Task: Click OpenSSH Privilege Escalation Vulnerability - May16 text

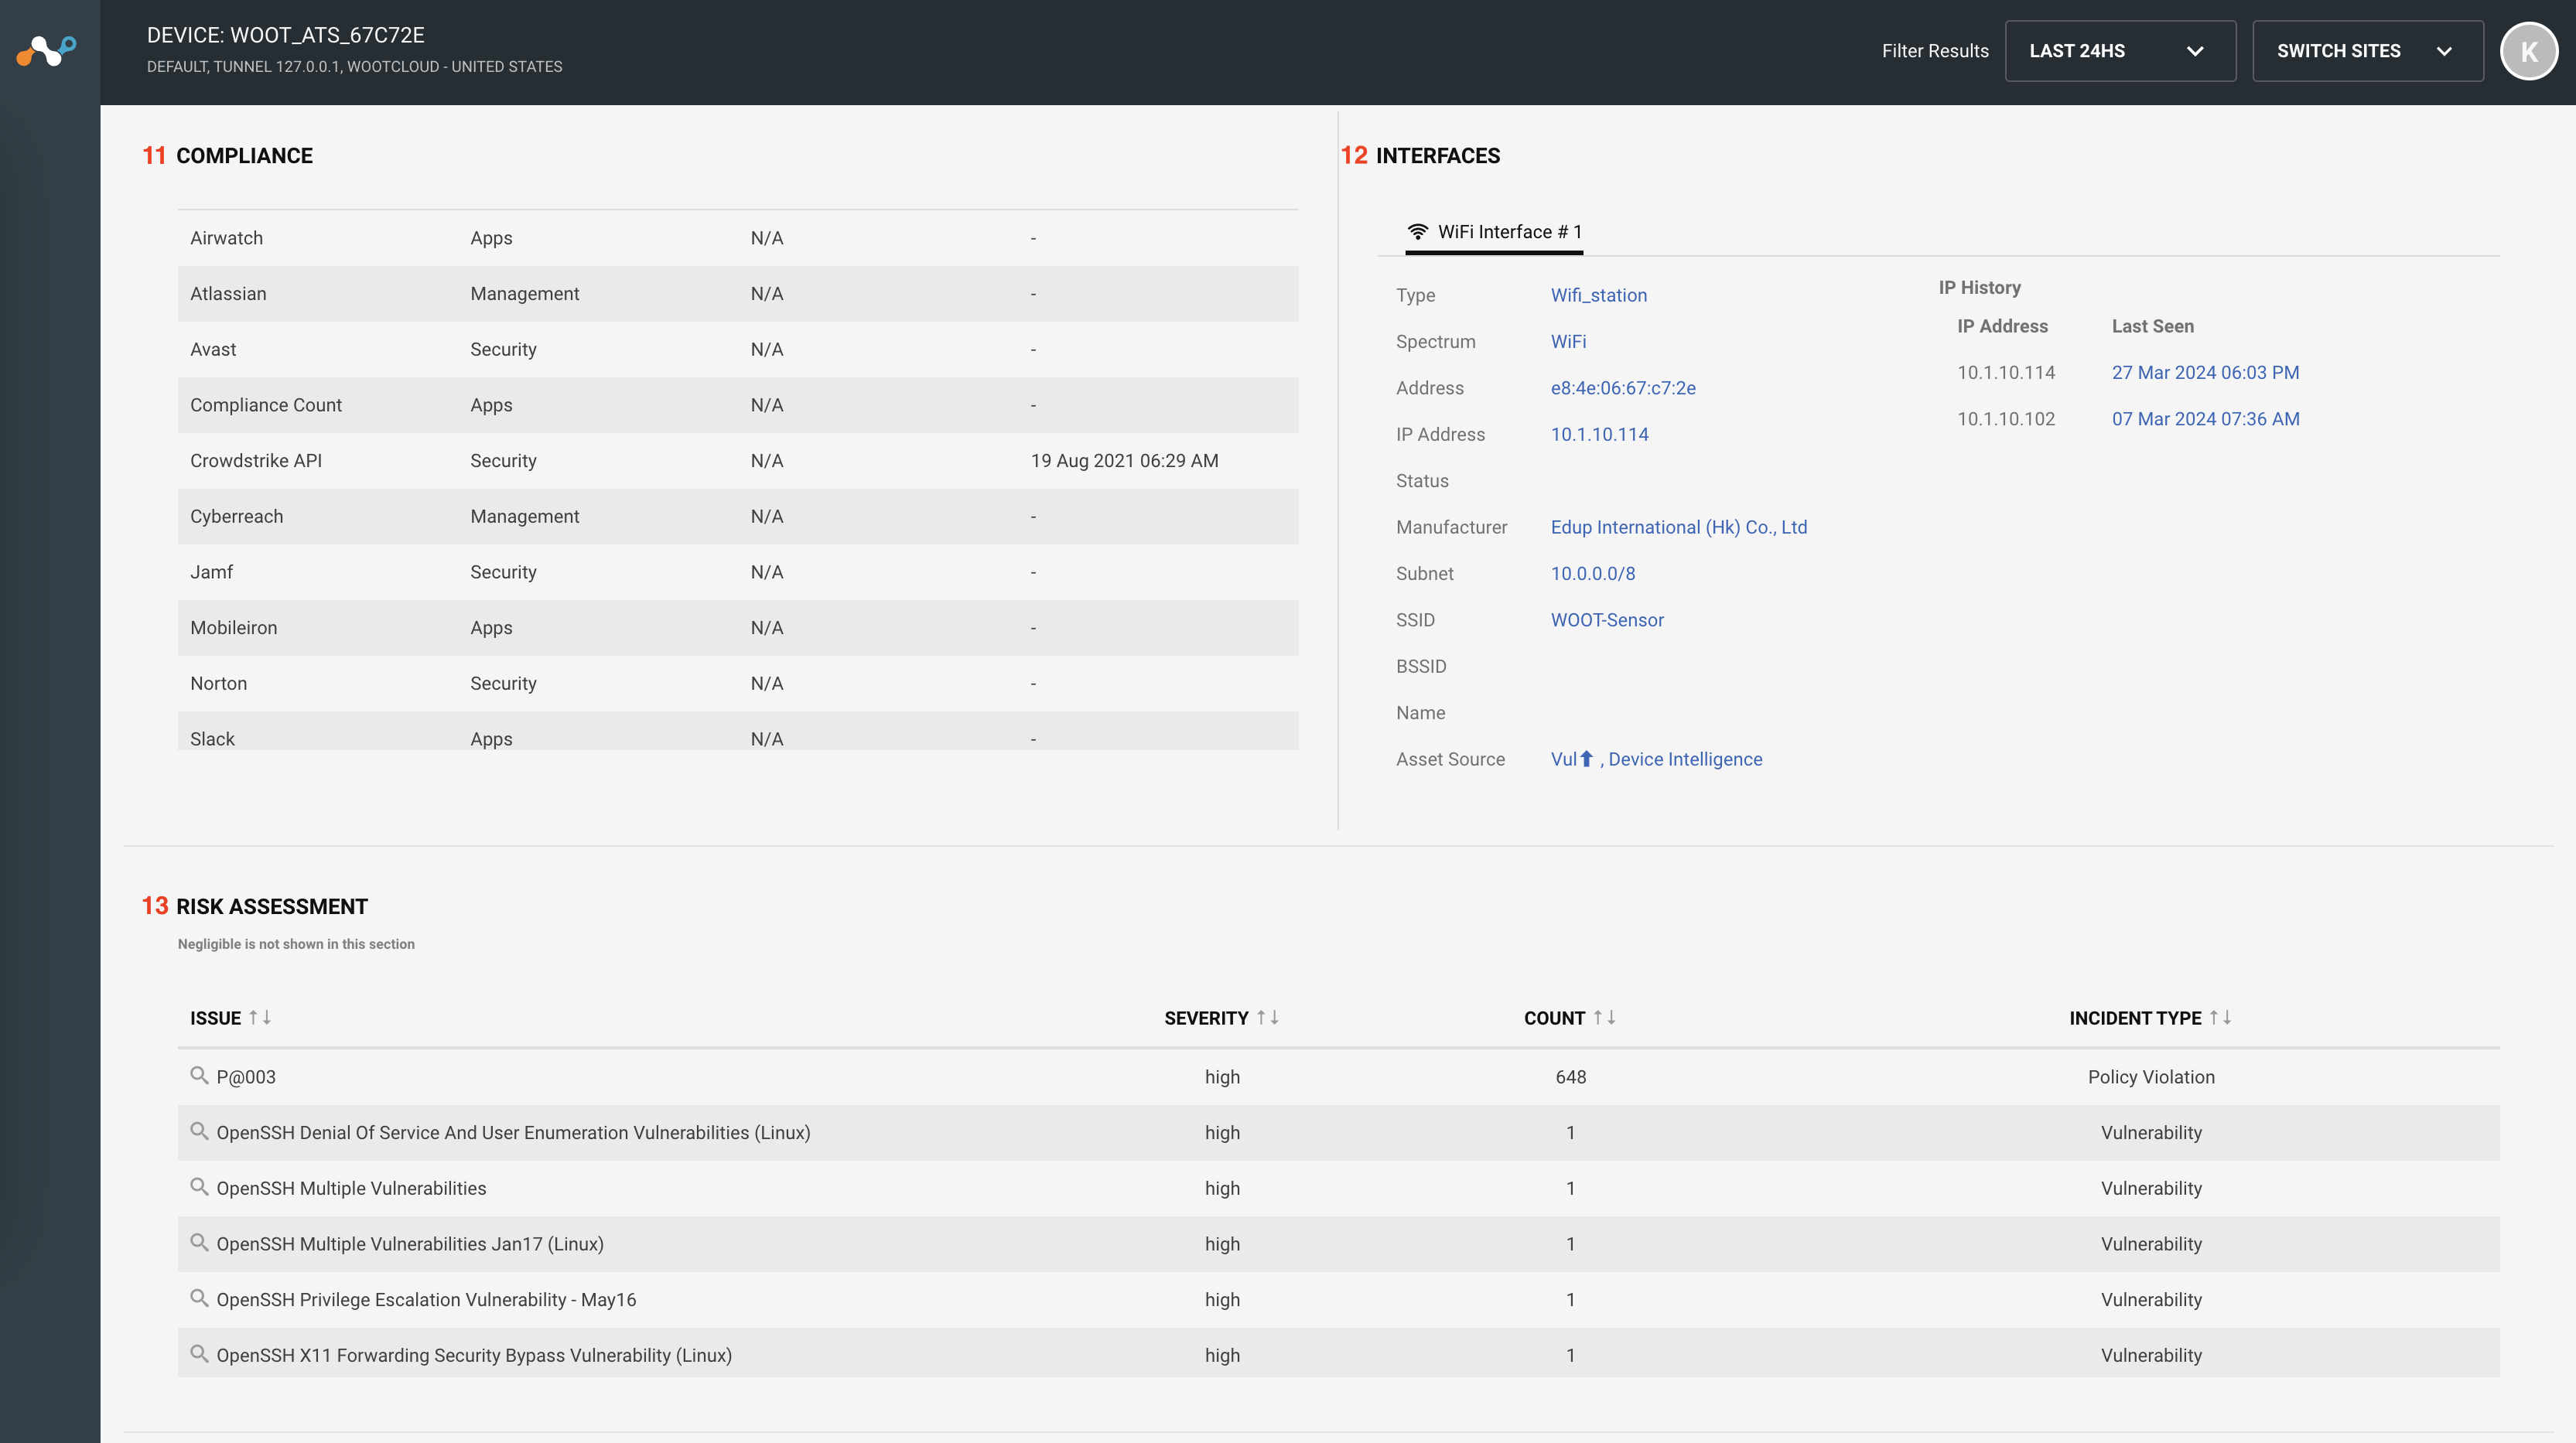Action: [x=426, y=1300]
